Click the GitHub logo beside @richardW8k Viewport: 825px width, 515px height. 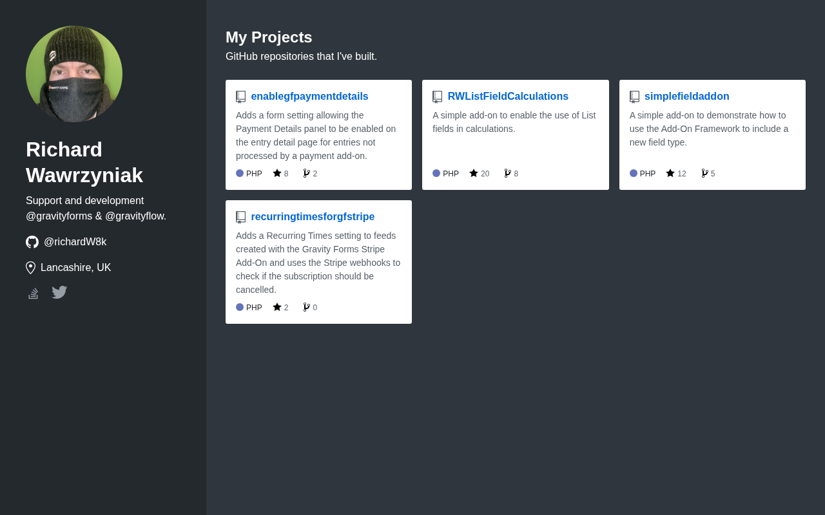[x=32, y=242]
